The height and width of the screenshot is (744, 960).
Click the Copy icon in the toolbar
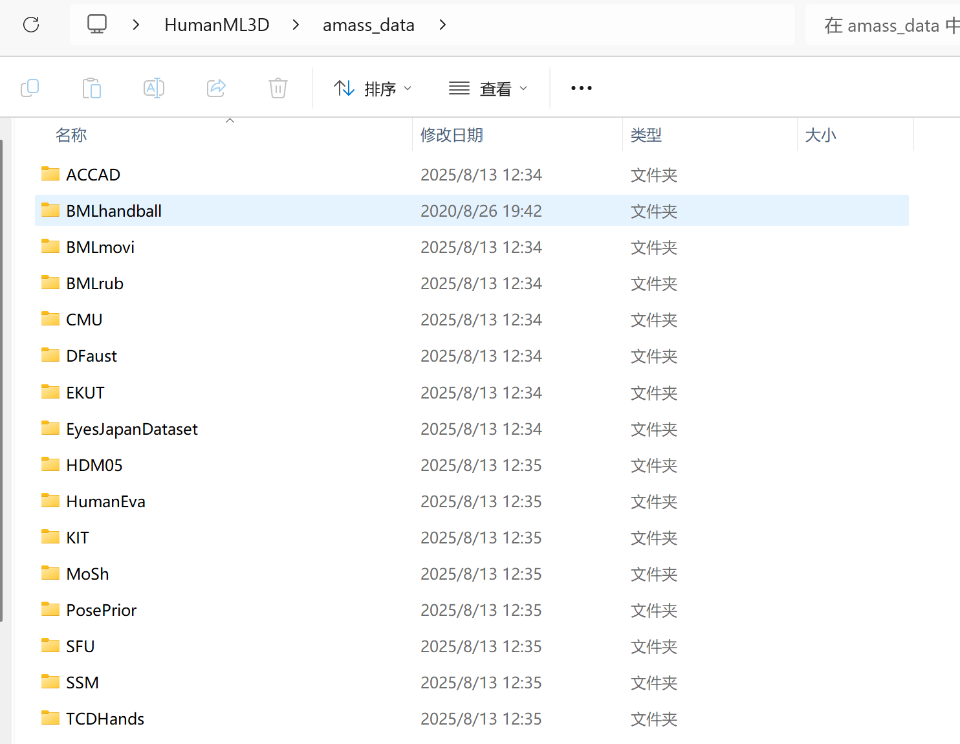tap(30, 87)
